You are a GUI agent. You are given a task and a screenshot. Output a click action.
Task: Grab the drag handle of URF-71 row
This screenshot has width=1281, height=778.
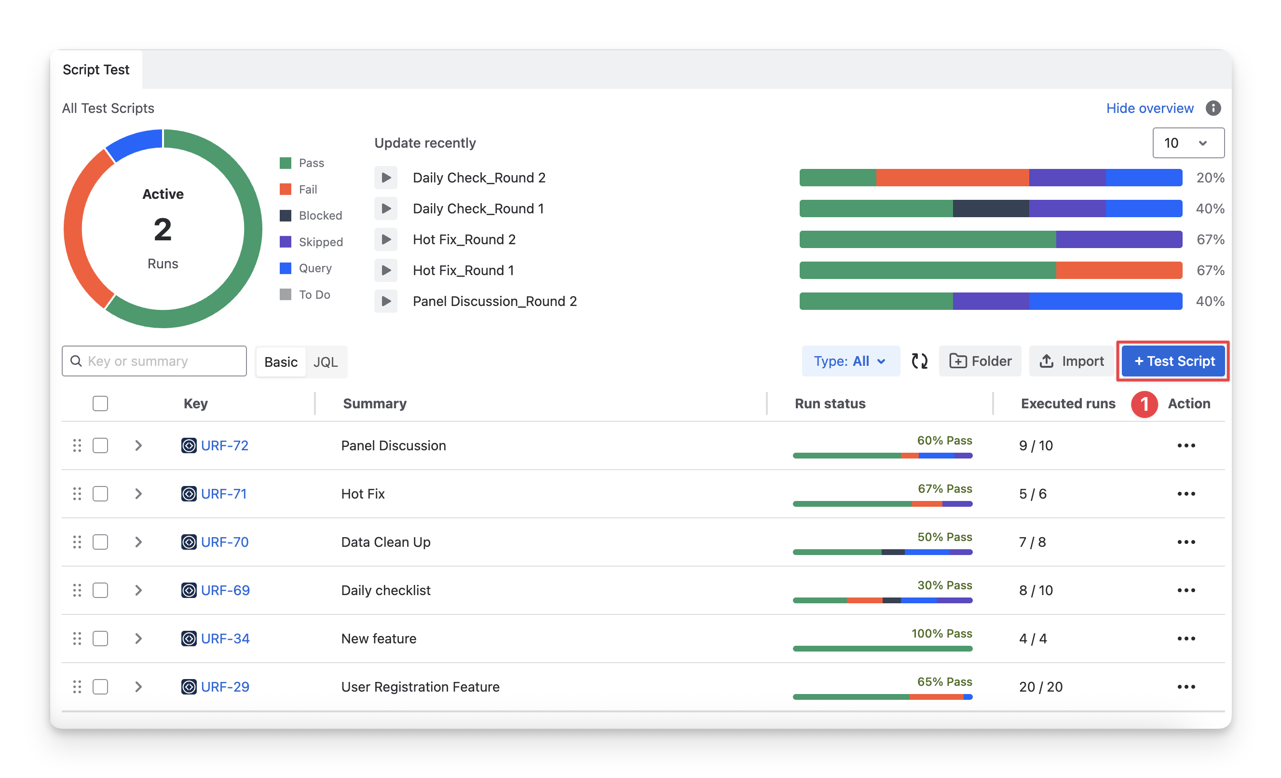[77, 494]
